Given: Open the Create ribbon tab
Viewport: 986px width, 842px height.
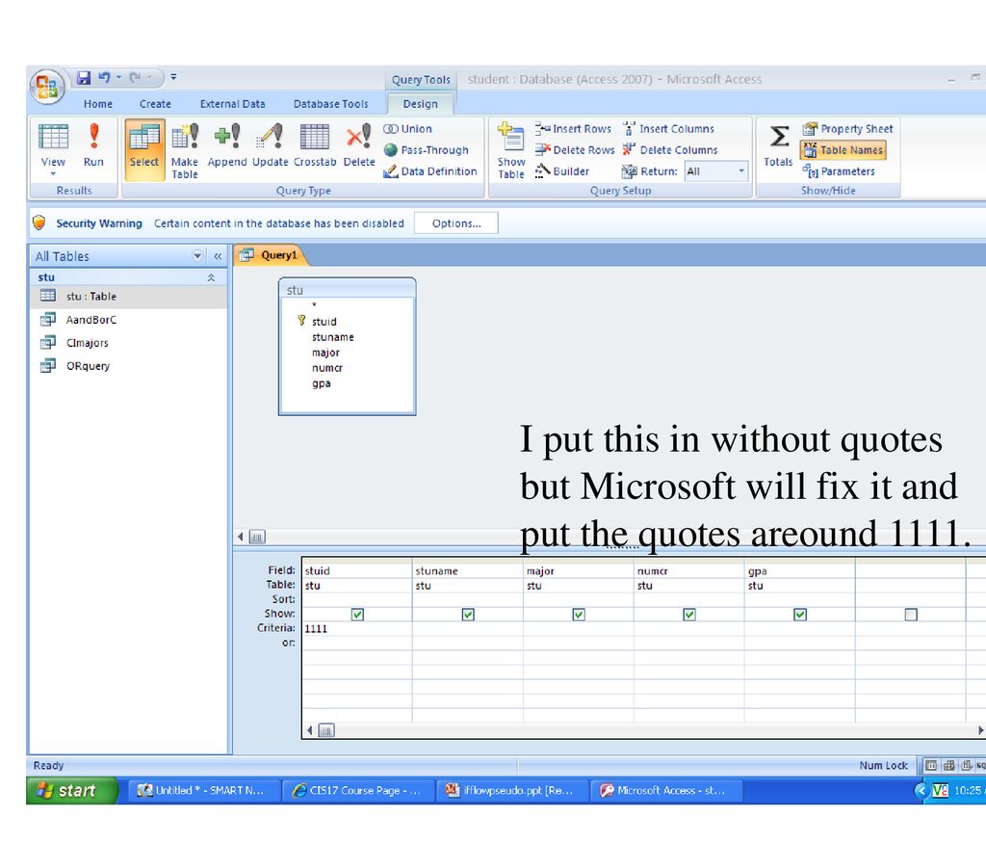Looking at the screenshot, I should click(155, 104).
